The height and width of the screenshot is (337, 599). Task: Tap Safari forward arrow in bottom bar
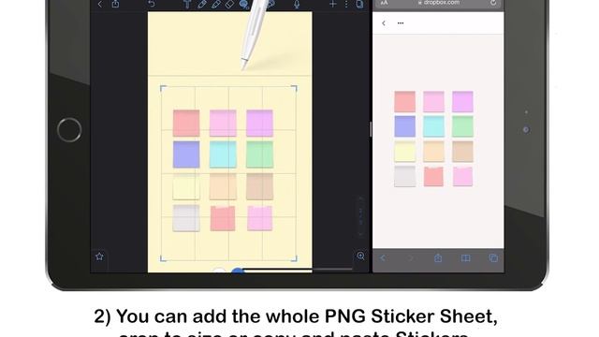click(x=410, y=258)
